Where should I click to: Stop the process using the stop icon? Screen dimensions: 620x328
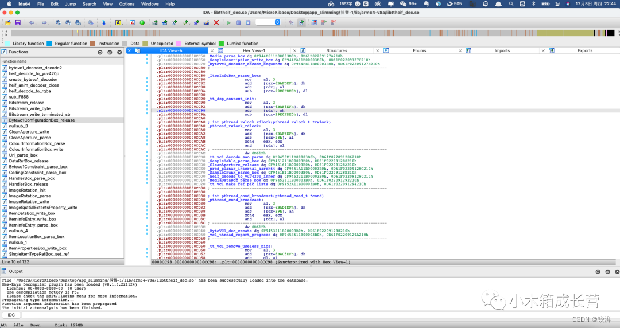click(x=248, y=22)
